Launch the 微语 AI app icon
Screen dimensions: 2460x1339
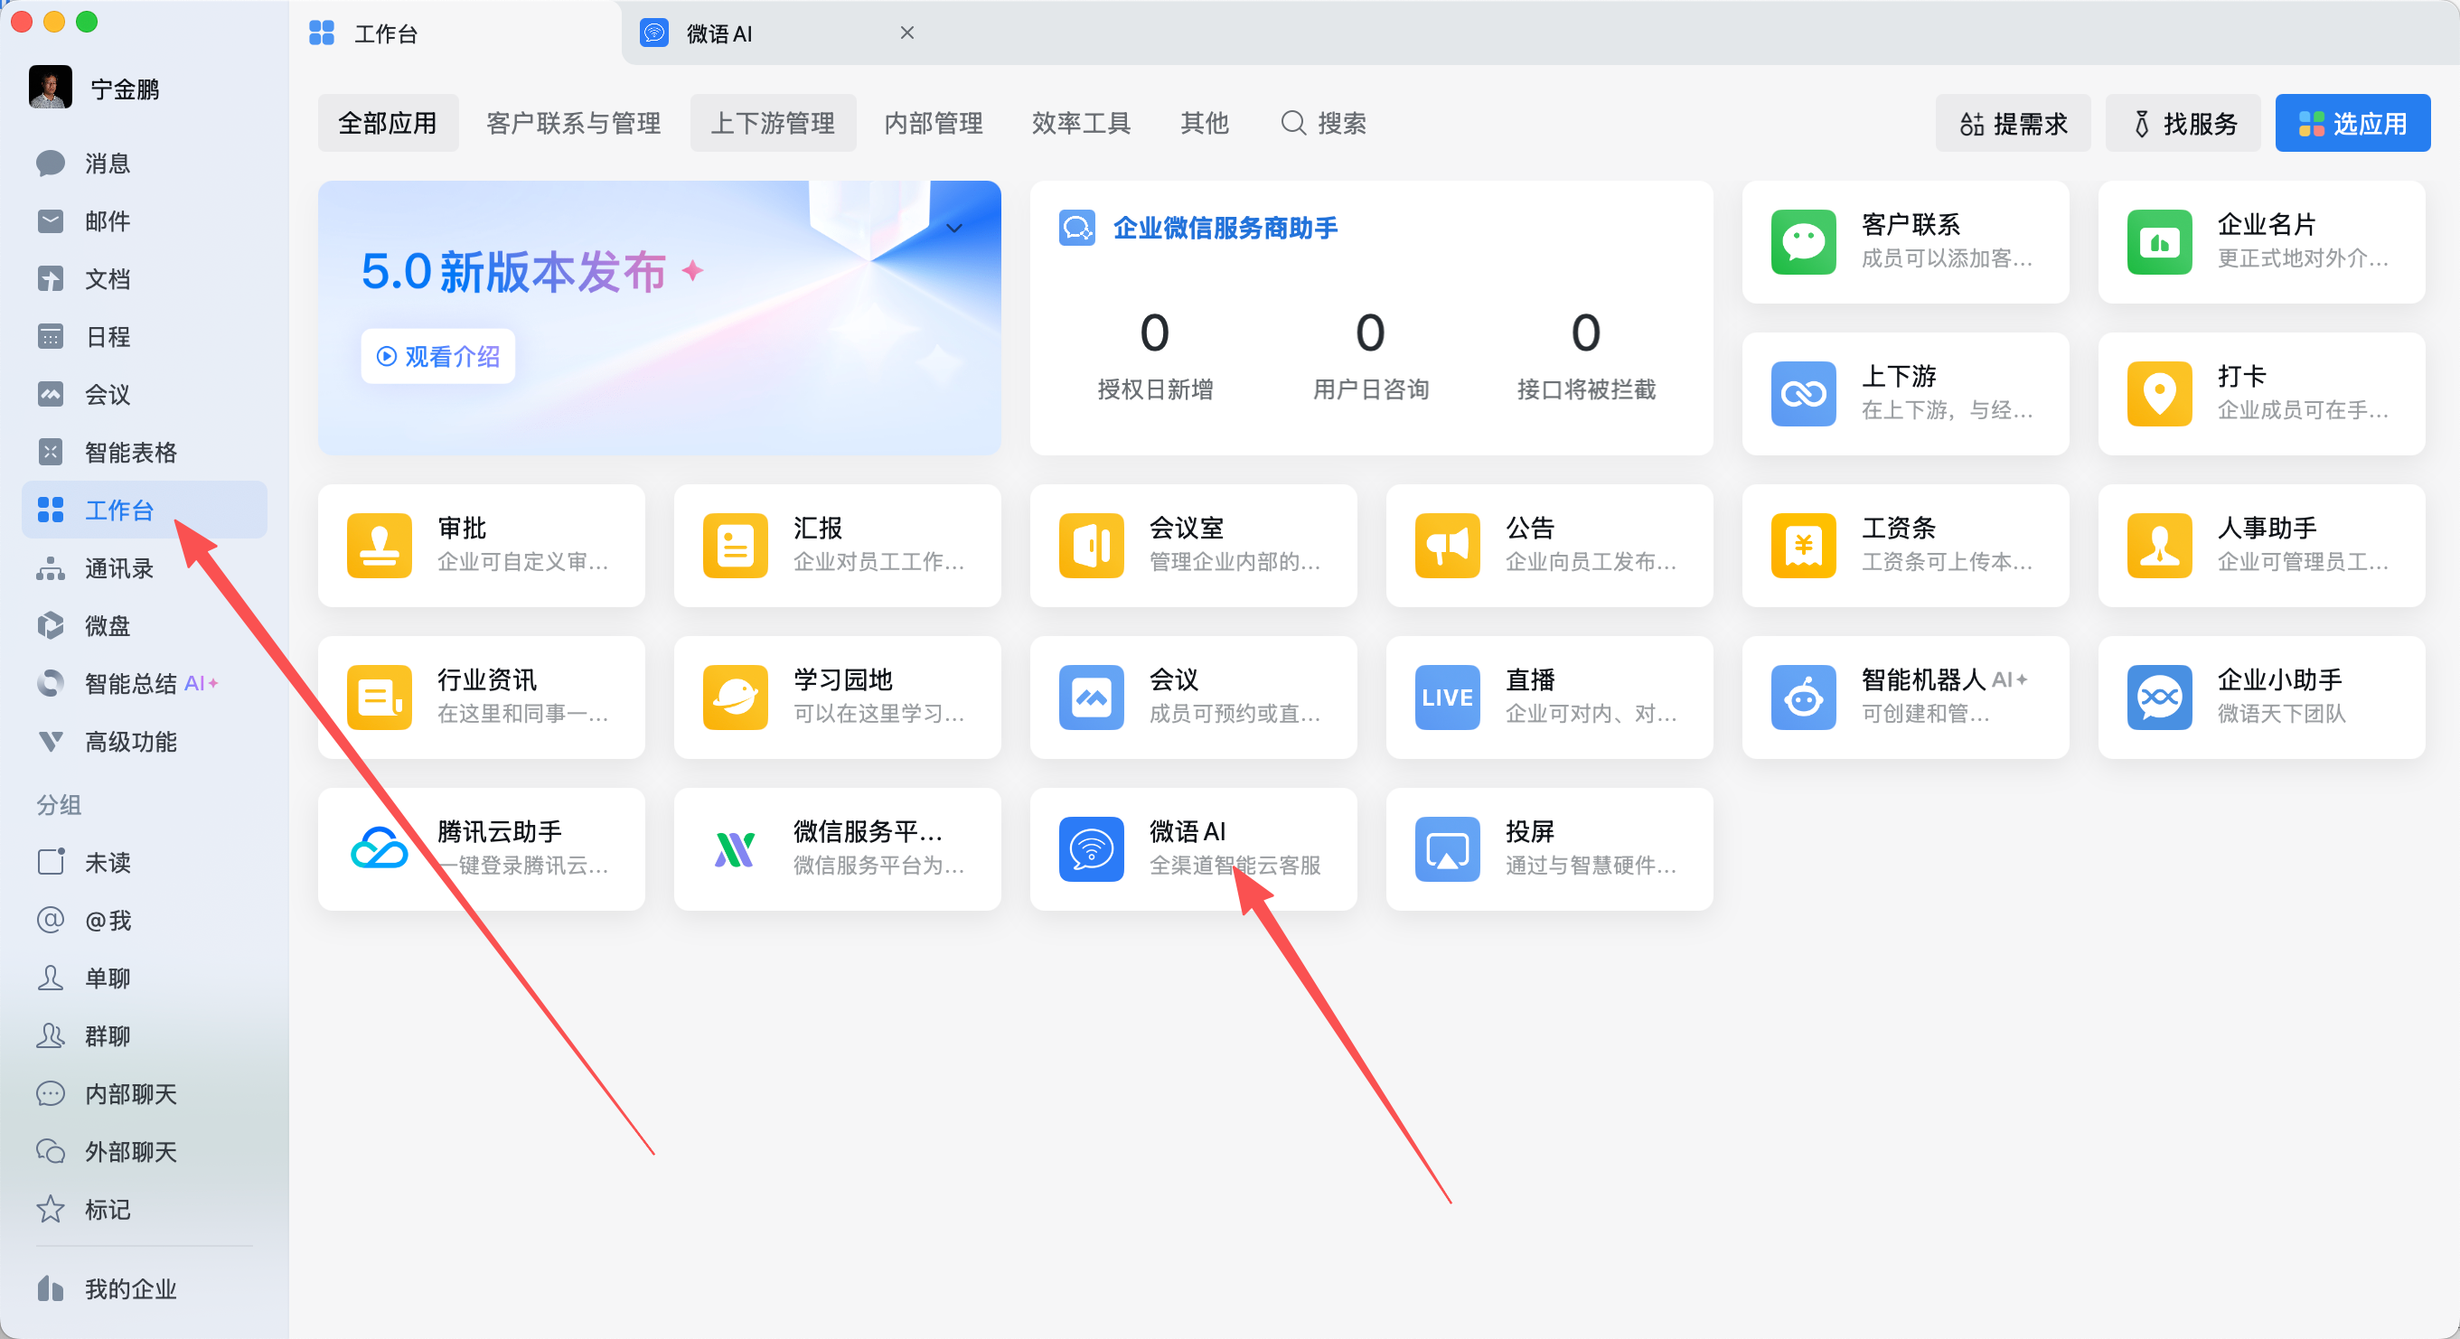(1092, 848)
